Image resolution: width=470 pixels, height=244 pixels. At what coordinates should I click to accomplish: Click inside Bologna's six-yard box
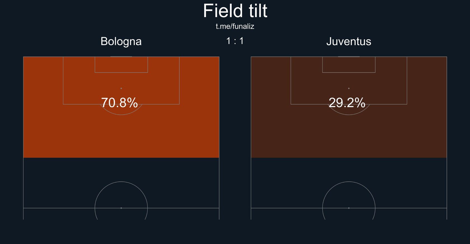click(x=121, y=65)
